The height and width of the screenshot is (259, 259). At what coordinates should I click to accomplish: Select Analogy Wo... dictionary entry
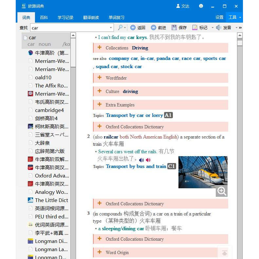pyautogui.click(x=48, y=192)
